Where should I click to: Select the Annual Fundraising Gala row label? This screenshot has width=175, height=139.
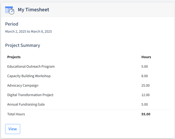point(26,104)
